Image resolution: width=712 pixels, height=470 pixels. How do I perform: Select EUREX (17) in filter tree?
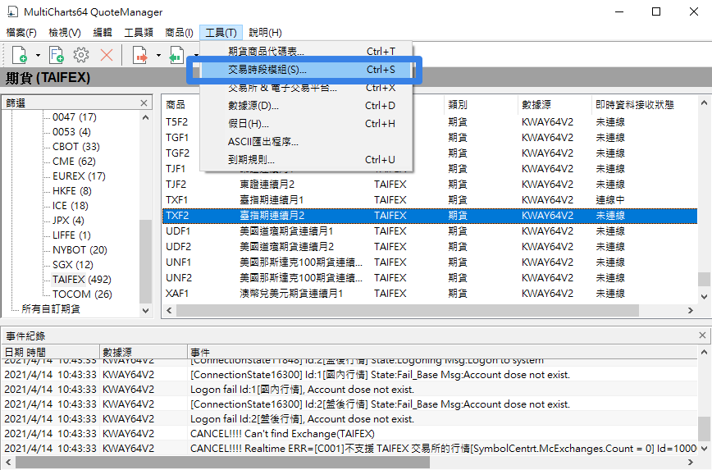coord(79,176)
